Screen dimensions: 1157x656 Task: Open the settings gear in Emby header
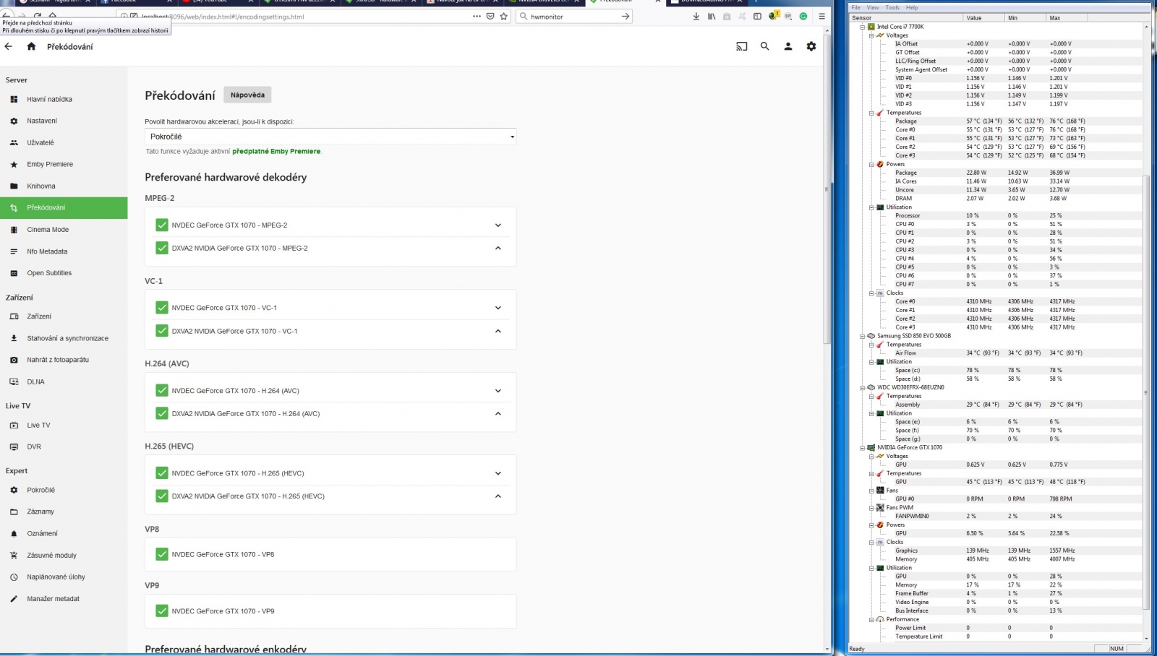click(x=811, y=46)
